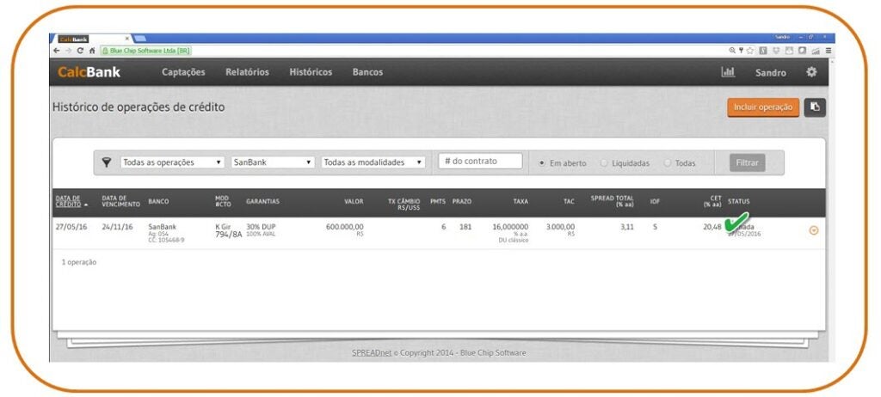Click the Incluir operação button

pos(763,107)
